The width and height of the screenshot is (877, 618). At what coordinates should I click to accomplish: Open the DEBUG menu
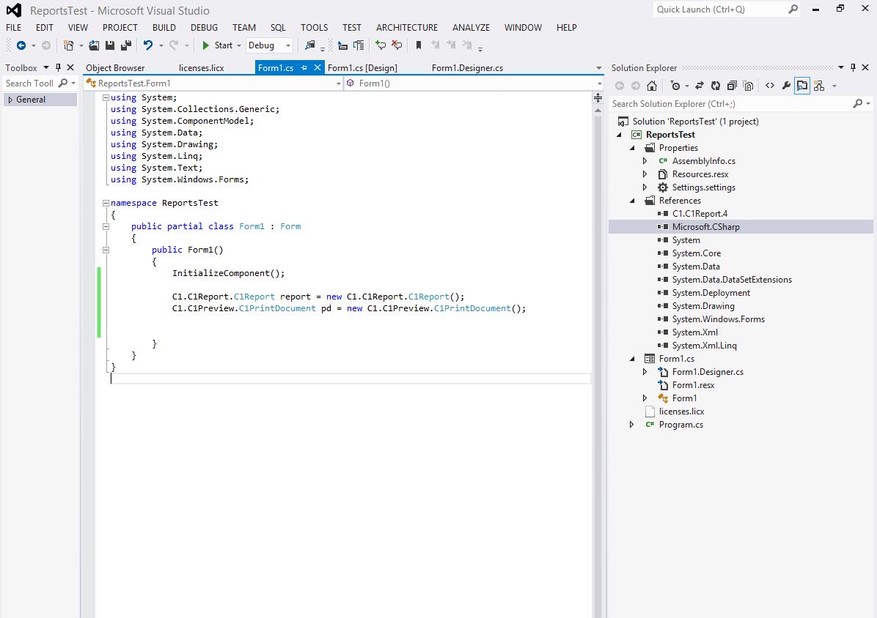click(x=204, y=27)
